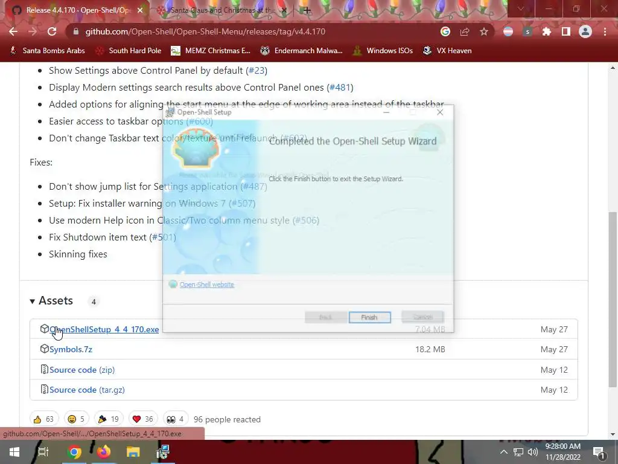Open the MEMZ Christmas bookmark
Viewport: 618px width, 464px height.
(211, 51)
